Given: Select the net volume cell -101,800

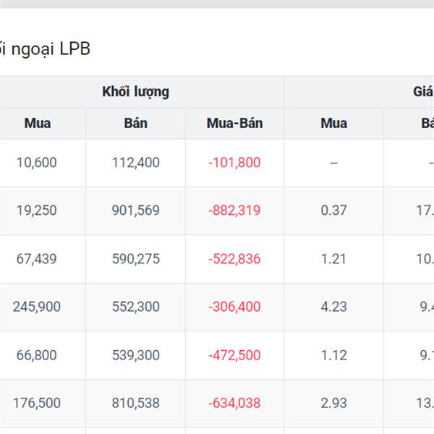Looking at the screenshot, I should click(234, 163).
